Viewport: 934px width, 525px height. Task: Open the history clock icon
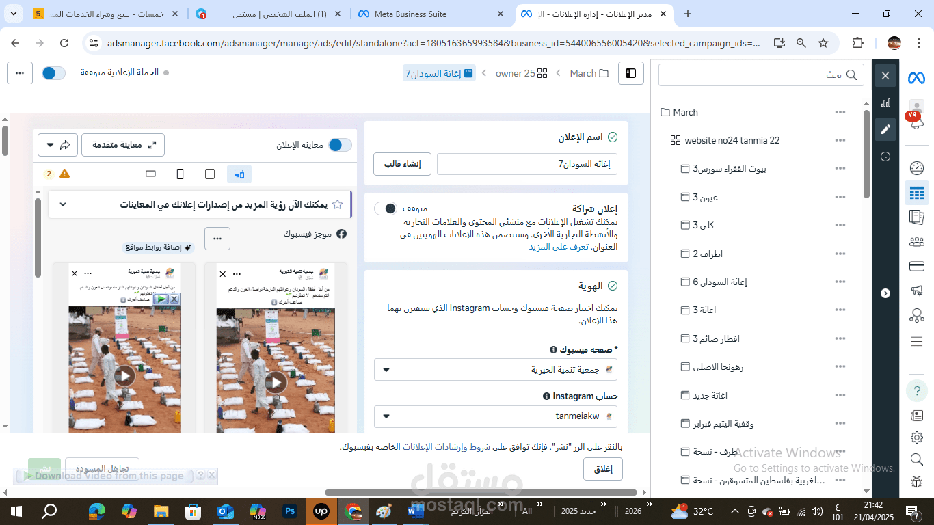click(x=885, y=157)
